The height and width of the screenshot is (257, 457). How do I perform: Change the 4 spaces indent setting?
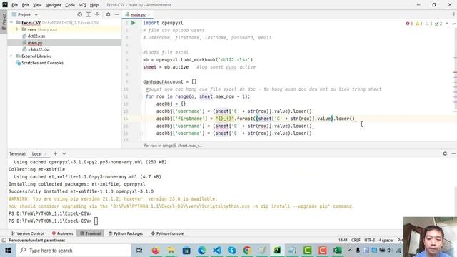[x=386, y=241]
